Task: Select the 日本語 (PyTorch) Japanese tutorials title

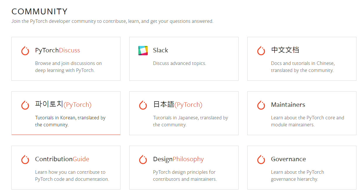Action: coord(177,104)
